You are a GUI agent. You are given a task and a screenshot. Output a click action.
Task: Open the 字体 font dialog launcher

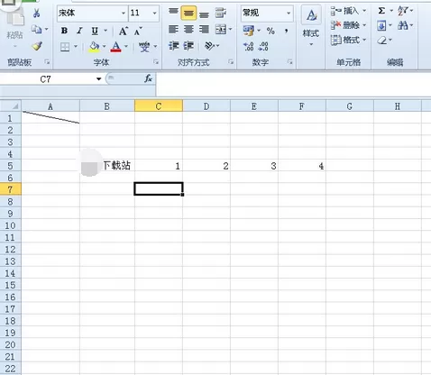point(156,62)
